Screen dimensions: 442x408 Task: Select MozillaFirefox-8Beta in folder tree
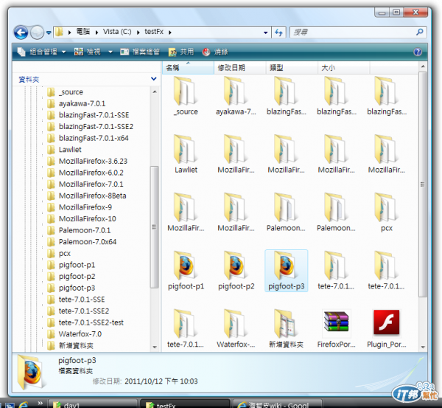(x=93, y=196)
